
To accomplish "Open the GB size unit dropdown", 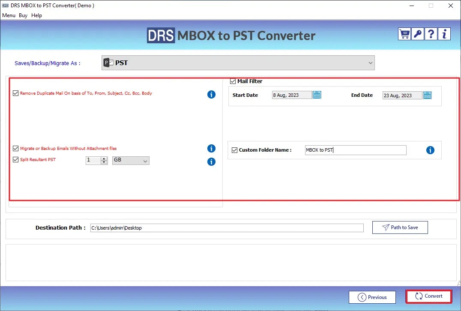I will 131,161.
